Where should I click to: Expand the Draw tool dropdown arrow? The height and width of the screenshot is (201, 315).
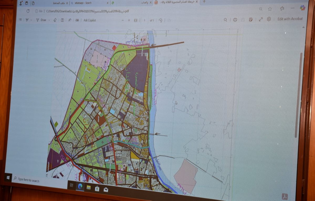49,20
